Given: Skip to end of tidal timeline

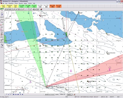Looking at the screenshot, I should tap(23, 94).
